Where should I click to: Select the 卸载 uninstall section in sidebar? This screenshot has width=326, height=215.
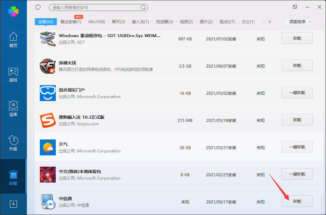point(13,177)
